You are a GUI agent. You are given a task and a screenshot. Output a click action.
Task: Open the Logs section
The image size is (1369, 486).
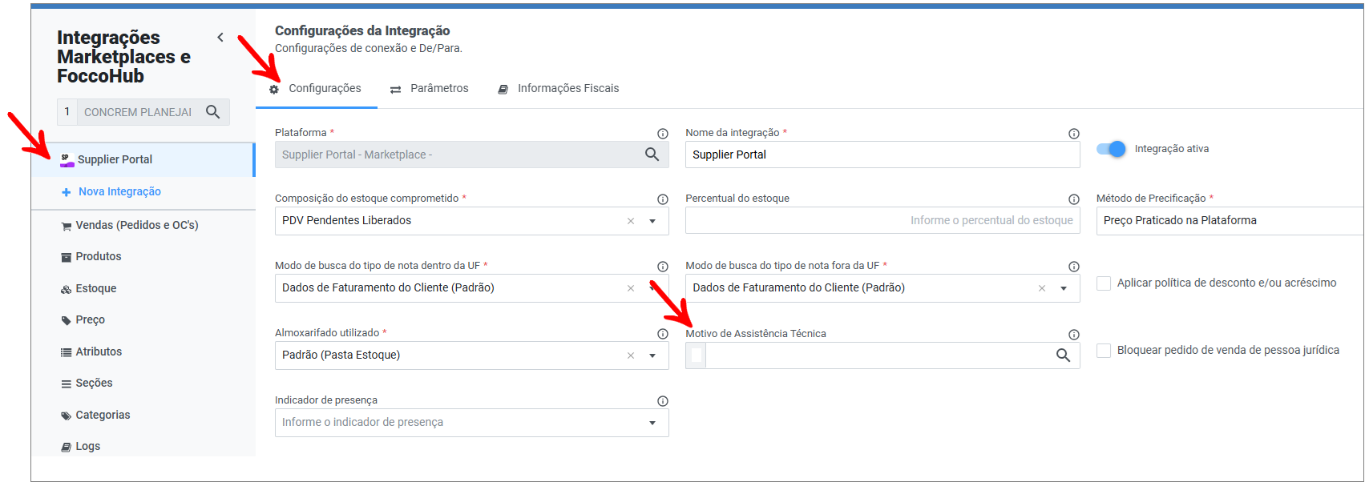[81, 447]
